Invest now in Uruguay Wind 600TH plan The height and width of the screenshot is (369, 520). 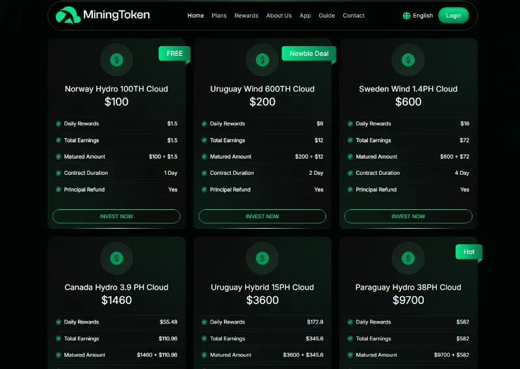(x=262, y=216)
